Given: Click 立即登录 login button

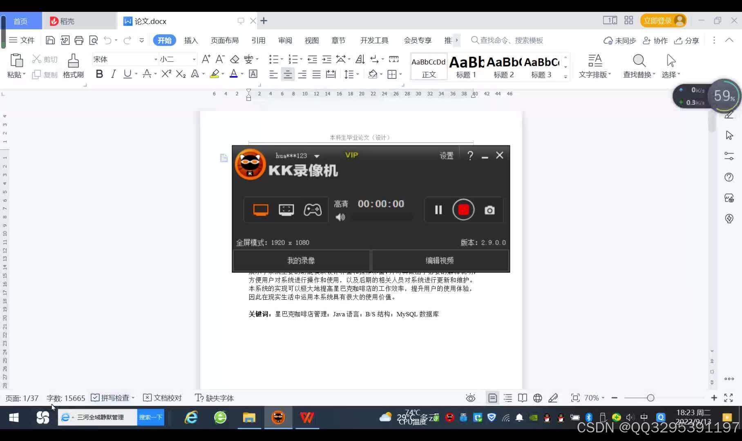Looking at the screenshot, I should click(663, 20).
